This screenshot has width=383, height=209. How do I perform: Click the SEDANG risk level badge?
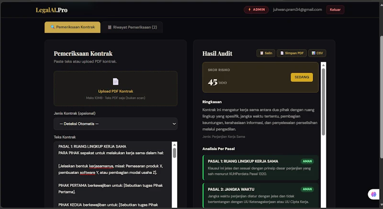click(302, 77)
